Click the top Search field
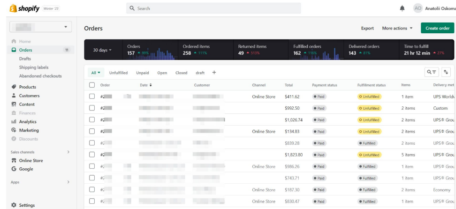Screen dimensions: 456x209 click(x=213, y=8)
